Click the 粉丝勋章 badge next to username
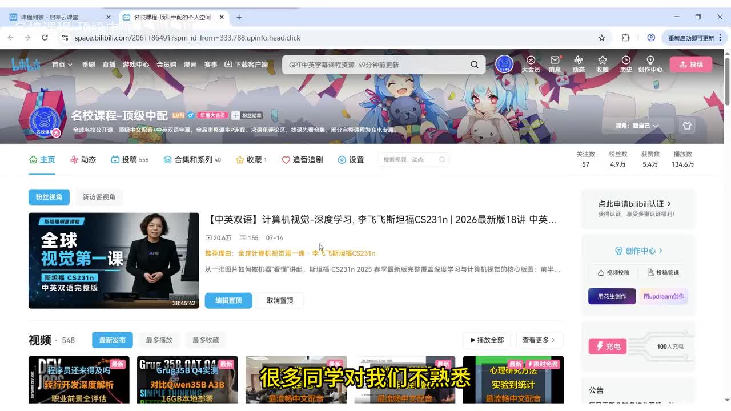The image size is (731, 411). 247,115
